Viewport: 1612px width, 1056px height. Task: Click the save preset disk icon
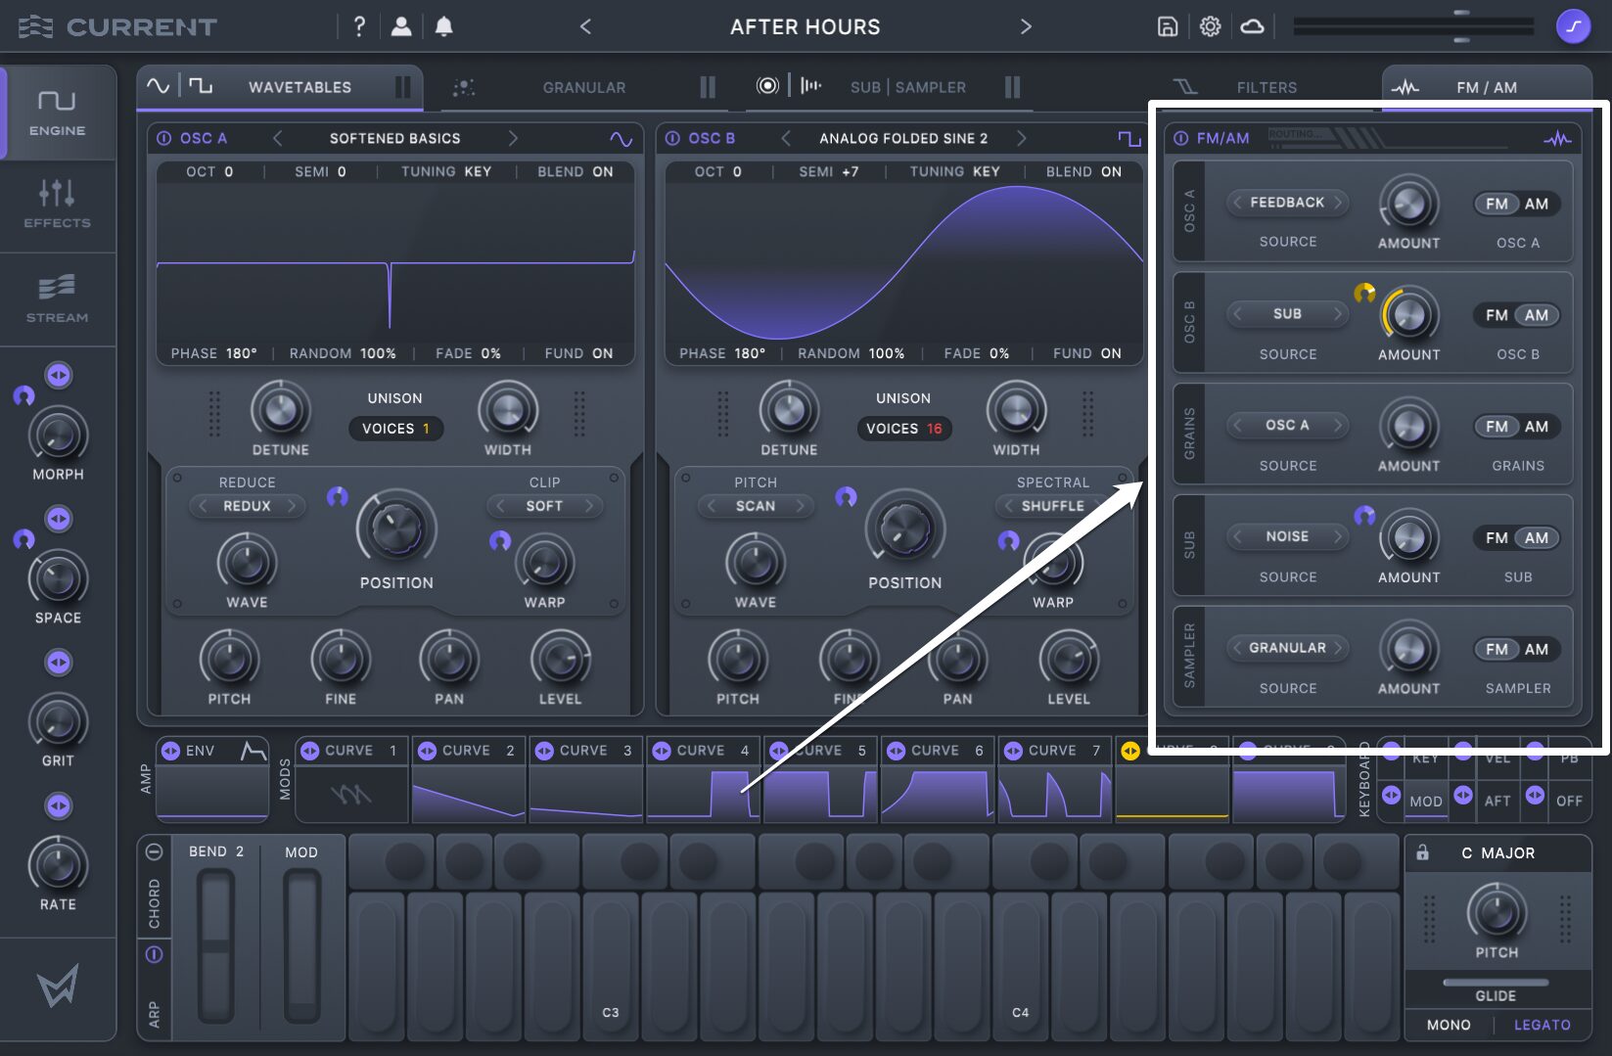(x=1167, y=26)
